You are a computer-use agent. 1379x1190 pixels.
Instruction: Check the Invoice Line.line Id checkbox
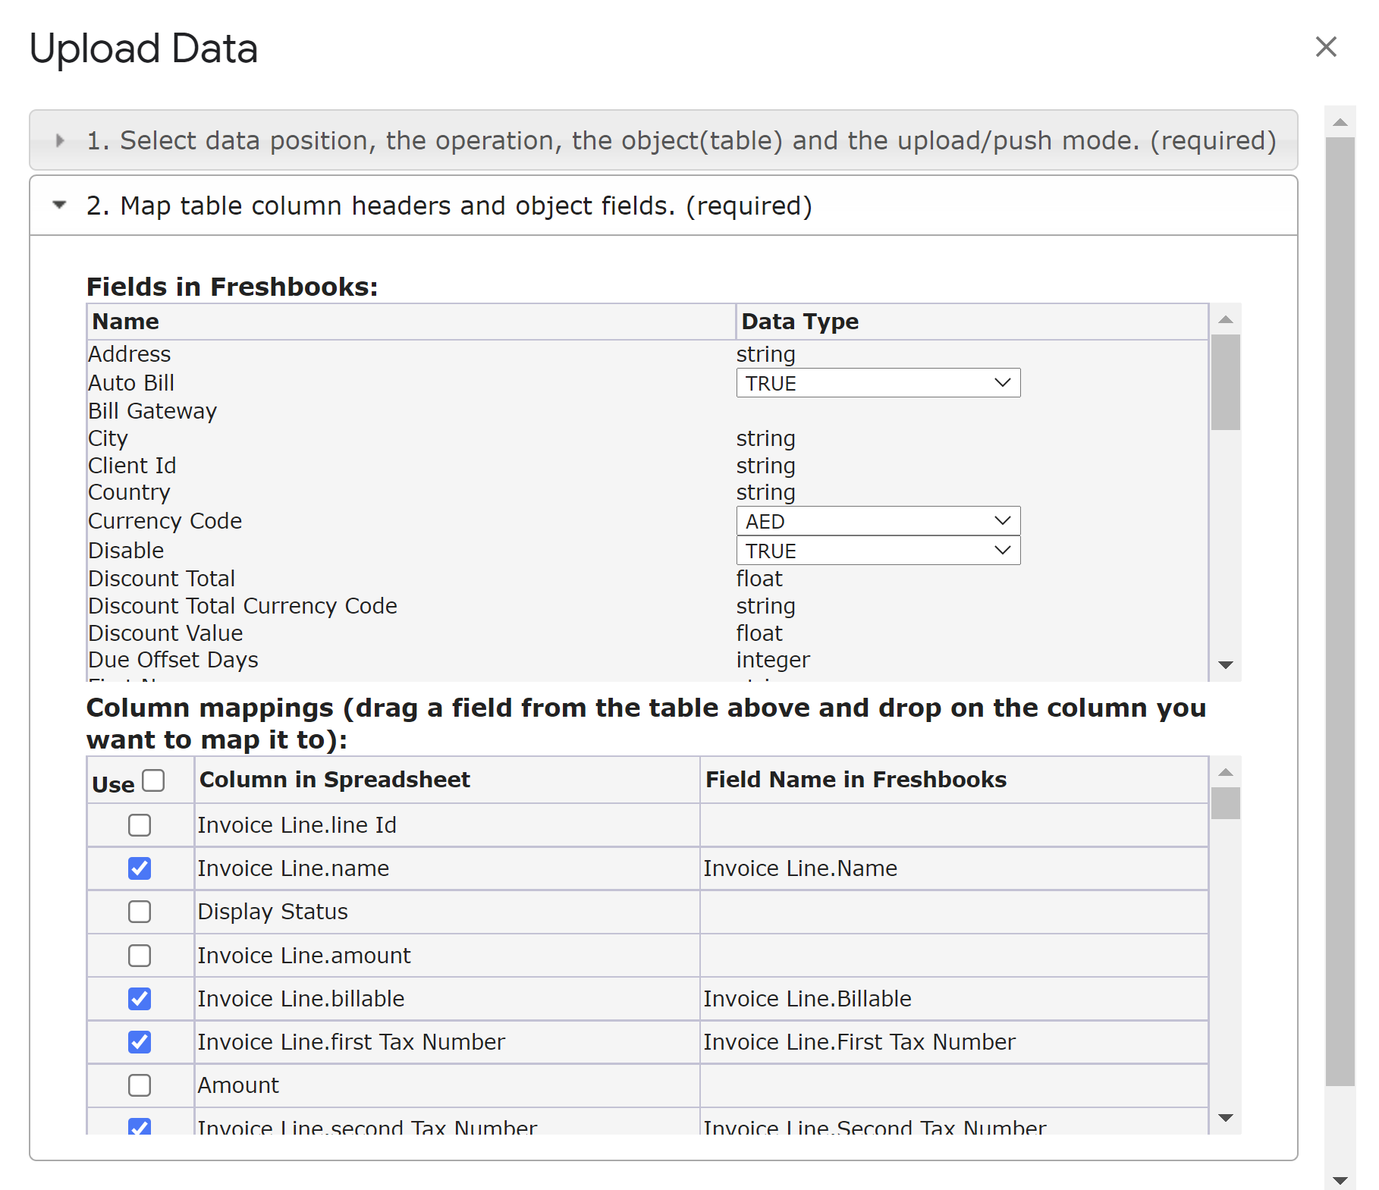click(140, 825)
